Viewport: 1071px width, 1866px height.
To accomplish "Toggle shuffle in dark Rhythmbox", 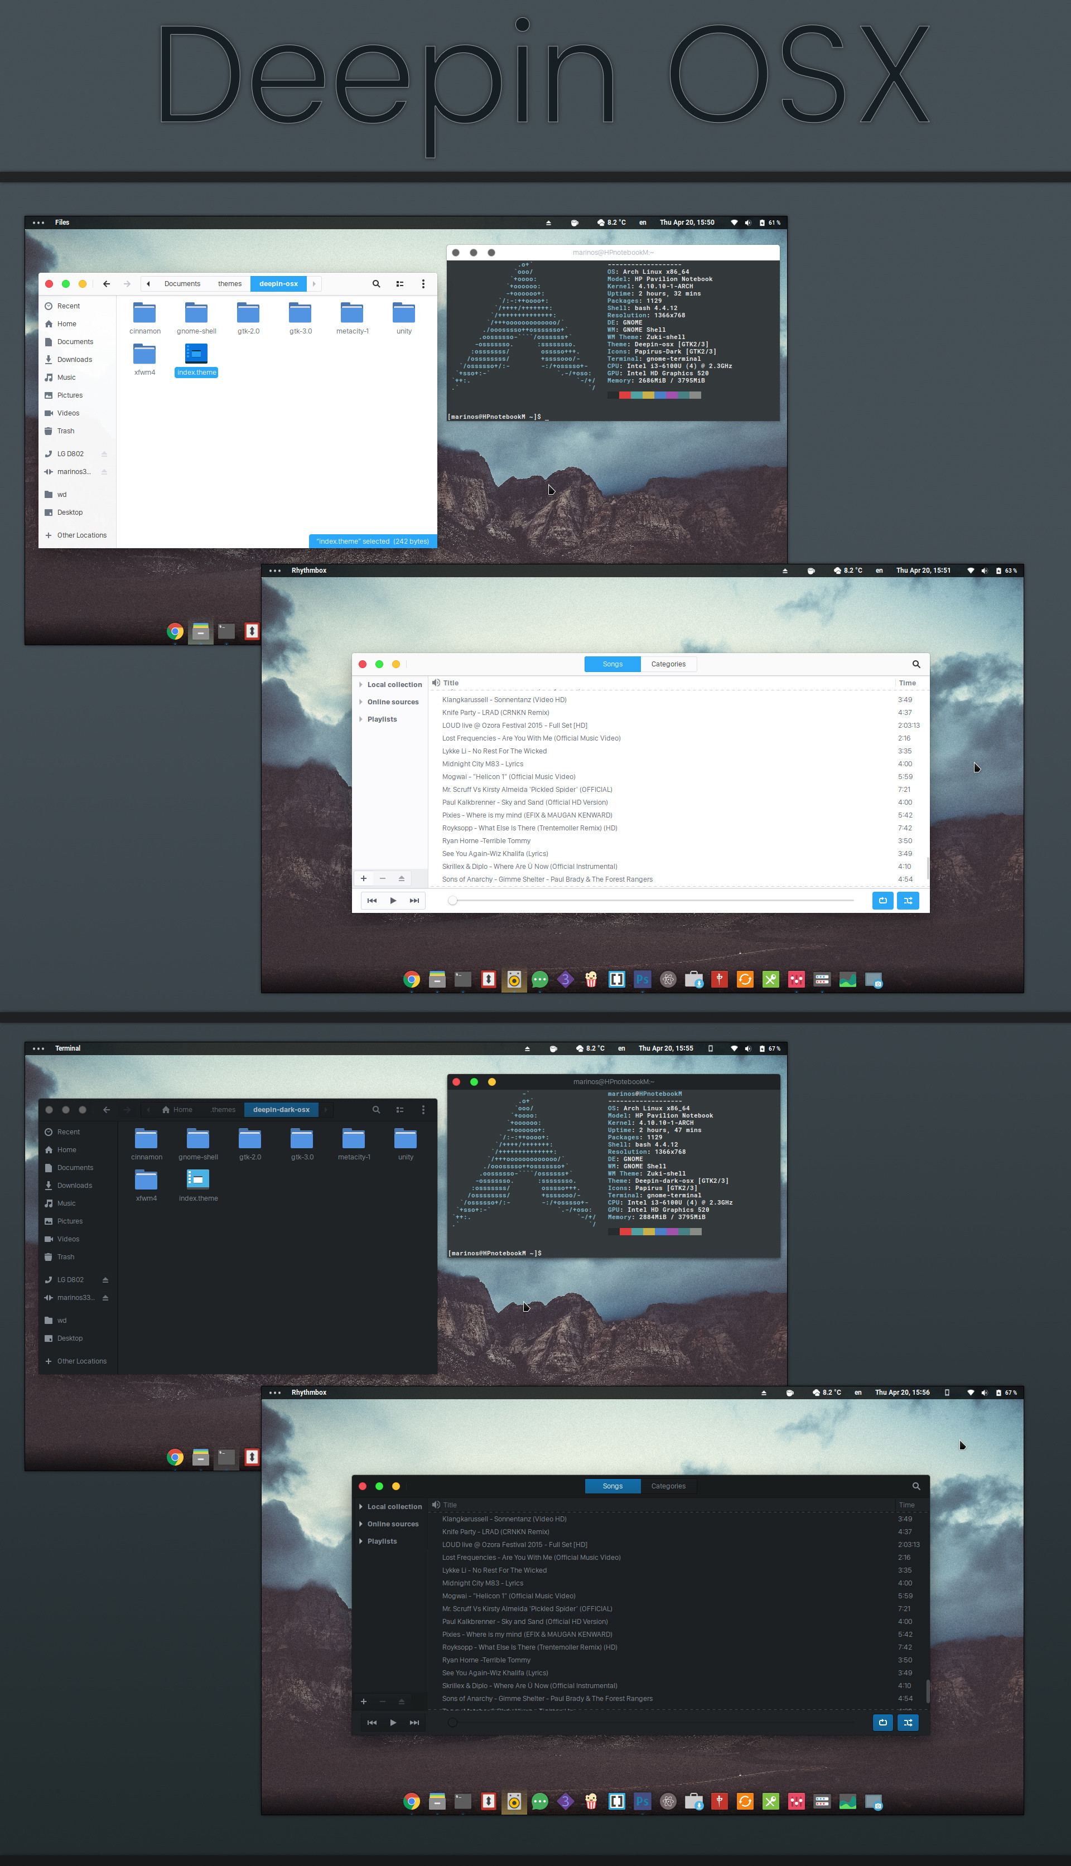I will (909, 1723).
